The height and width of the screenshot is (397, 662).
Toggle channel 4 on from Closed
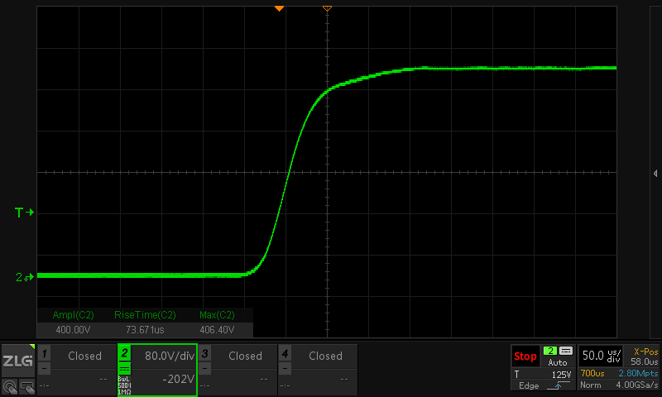[x=324, y=356]
